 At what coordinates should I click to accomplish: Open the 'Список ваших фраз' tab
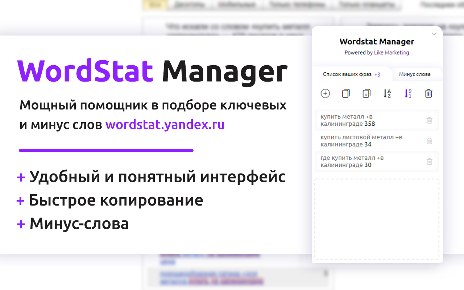point(352,74)
